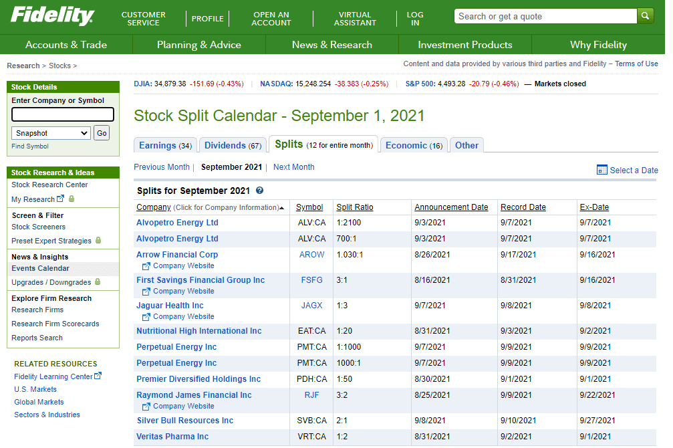Image resolution: width=673 pixels, height=448 pixels.
Task: Switch to the Earnings tab
Action: coord(165,145)
